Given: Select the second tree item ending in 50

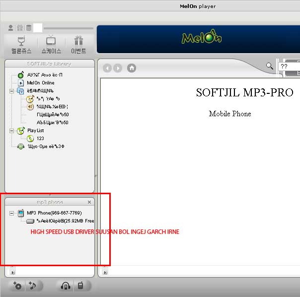Looking at the screenshot, I should (53, 123).
